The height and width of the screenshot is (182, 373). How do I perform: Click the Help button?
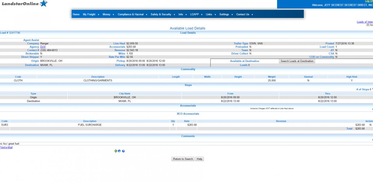(x=199, y=159)
